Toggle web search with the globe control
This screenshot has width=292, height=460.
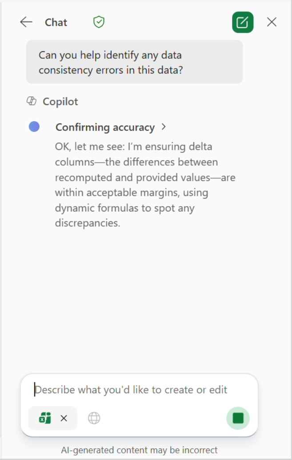(94, 418)
